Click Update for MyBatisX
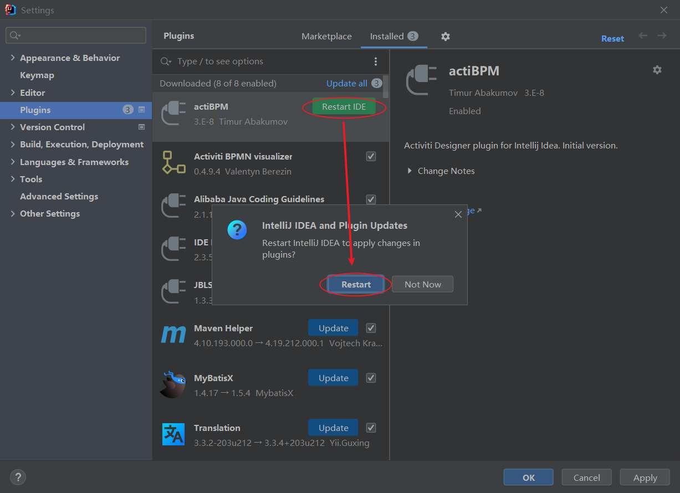 333,378
